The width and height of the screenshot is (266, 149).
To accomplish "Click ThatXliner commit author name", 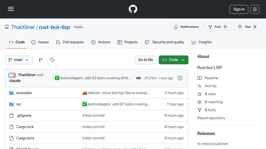I will (x=27, y=75).
